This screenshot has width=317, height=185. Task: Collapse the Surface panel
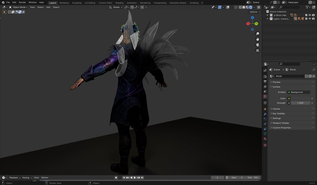[292, 87]
